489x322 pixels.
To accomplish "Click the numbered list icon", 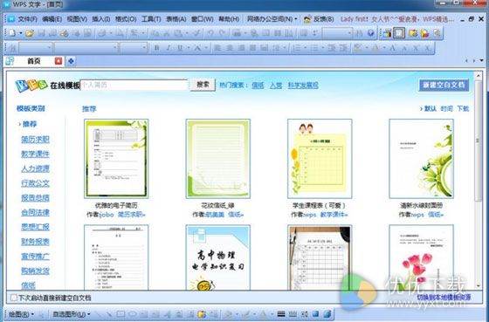I will (x=297, y=48).
